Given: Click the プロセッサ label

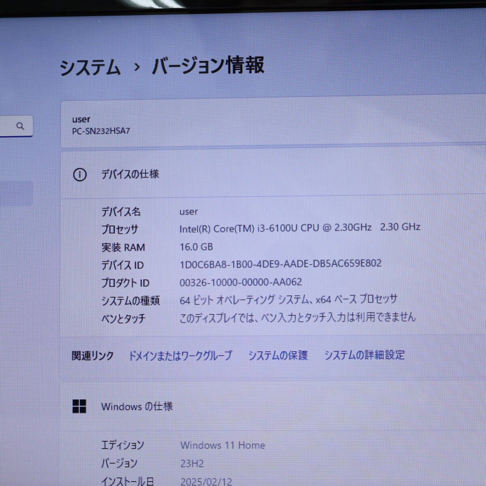Looking at the screenshot, I should [x=120, y=229].
